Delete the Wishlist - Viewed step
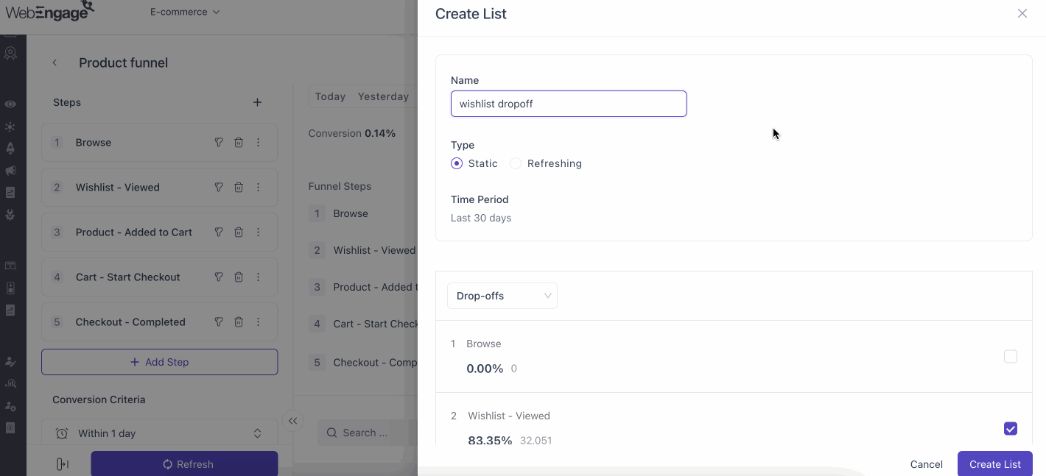 [x=239, y=188]
